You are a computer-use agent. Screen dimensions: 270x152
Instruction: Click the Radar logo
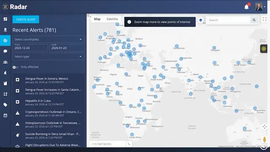15,7
